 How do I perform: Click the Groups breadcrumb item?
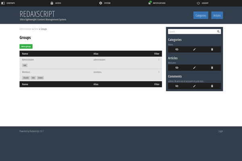coord(44,29)
